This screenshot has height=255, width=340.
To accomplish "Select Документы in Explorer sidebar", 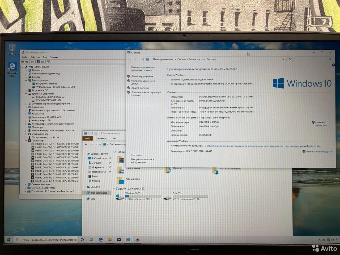I will click(x=98, y=167).
